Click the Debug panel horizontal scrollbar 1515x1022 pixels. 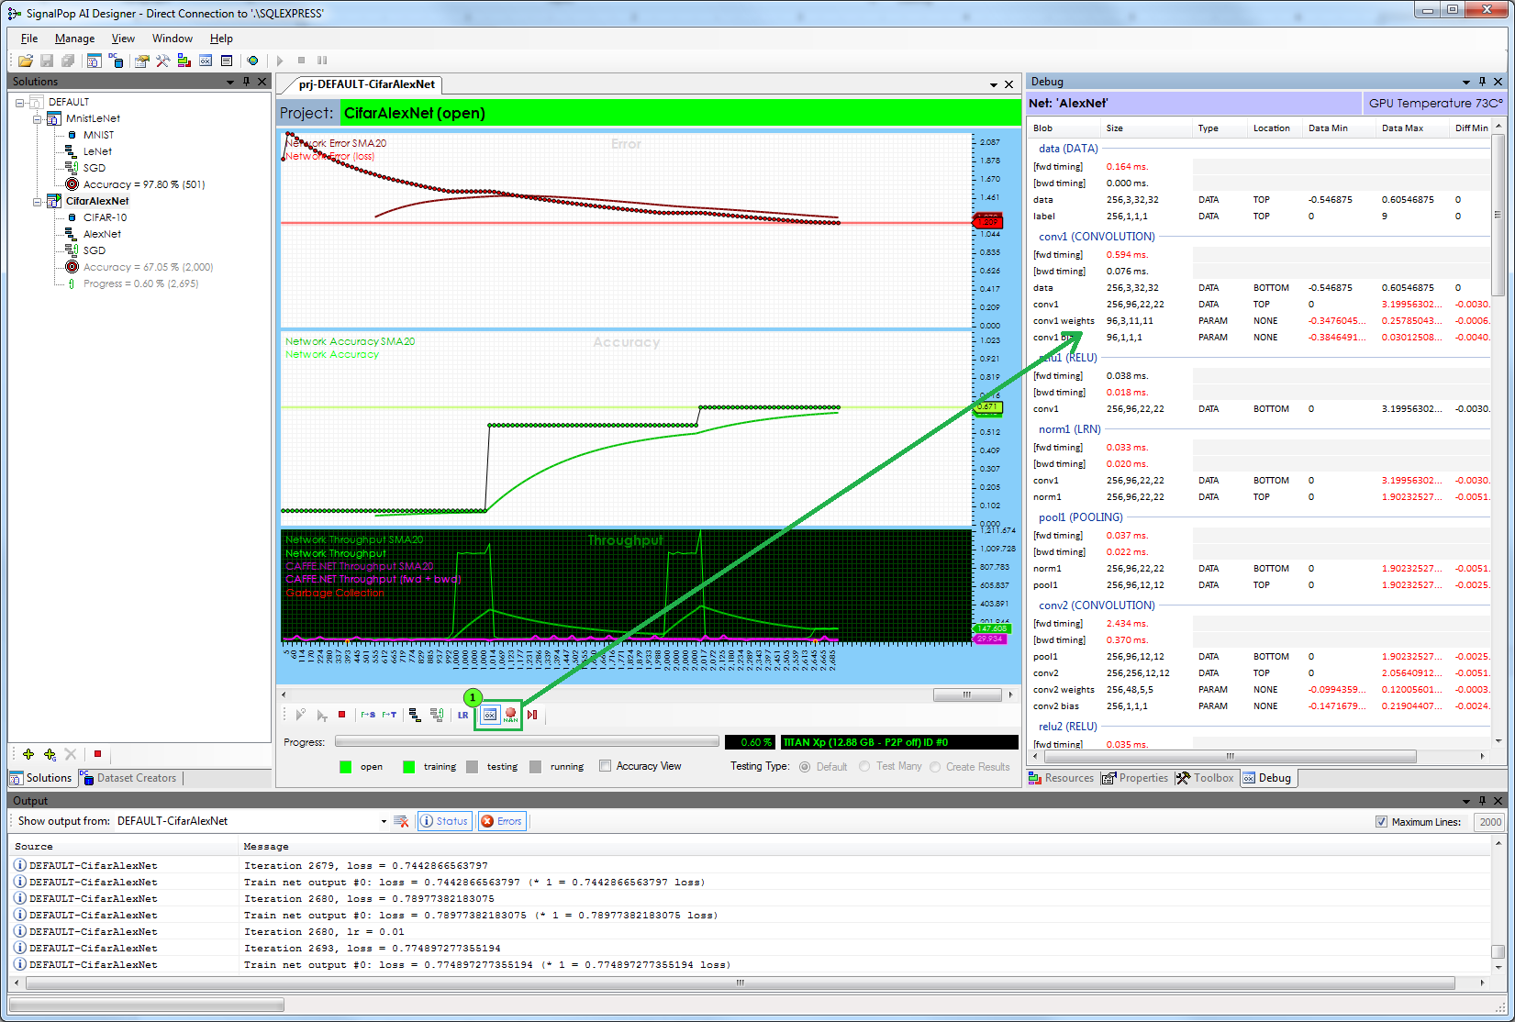click(x=1230, y=757)
